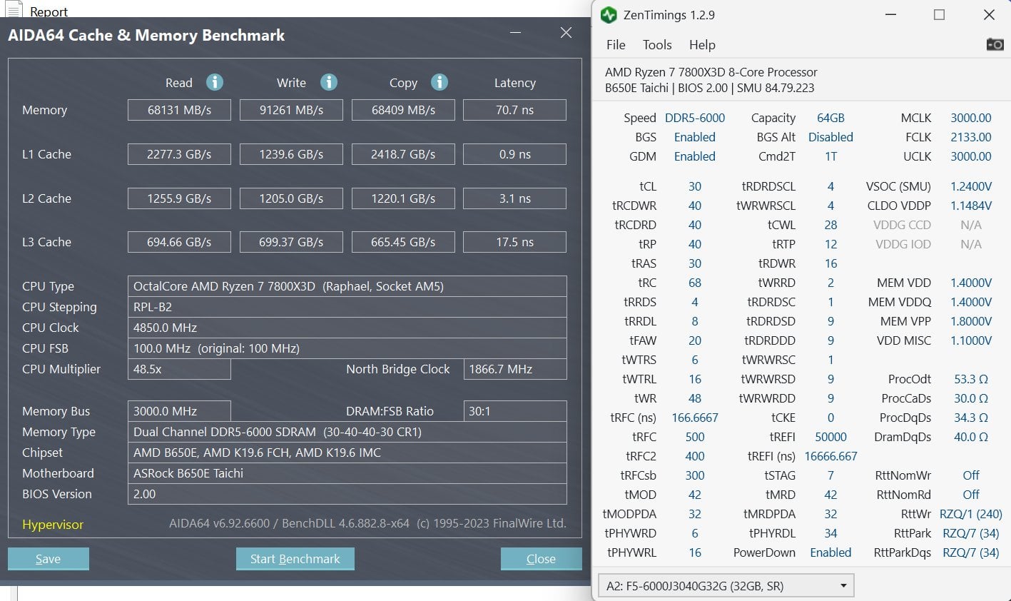This screenshot has height=601, width=1011.
Task: Click the Memory Bus field 3000.0 MHz
Action: tap(179, 411)
